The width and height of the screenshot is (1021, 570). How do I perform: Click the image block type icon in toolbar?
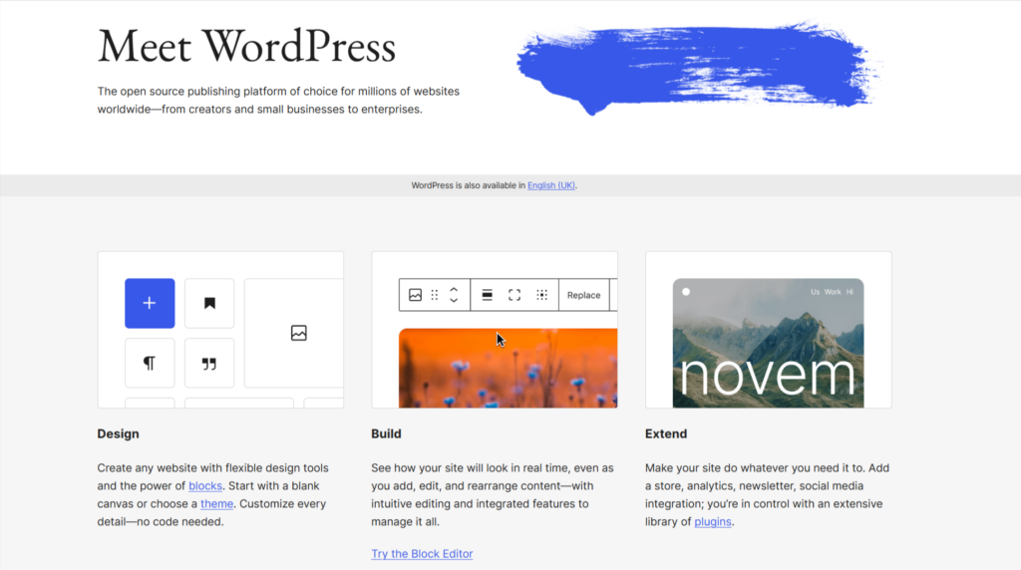tap(415, 295)
